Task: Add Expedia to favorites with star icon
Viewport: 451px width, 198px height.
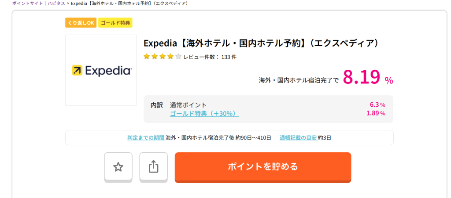Action: pyautogui.click(x=118, y=166)
